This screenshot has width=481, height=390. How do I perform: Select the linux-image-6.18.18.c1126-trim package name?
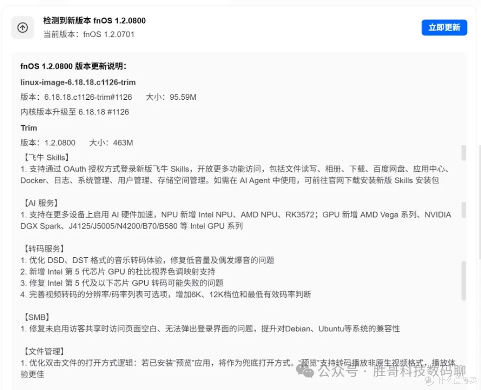pyautogui.click(x=78, y=82)
